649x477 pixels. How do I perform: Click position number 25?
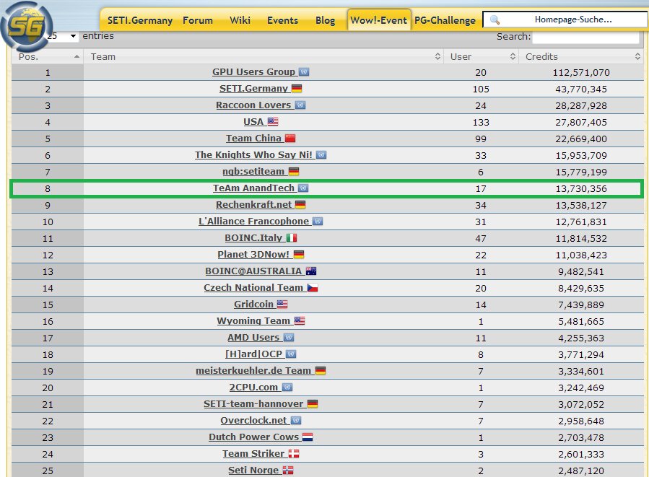[48, 471]
